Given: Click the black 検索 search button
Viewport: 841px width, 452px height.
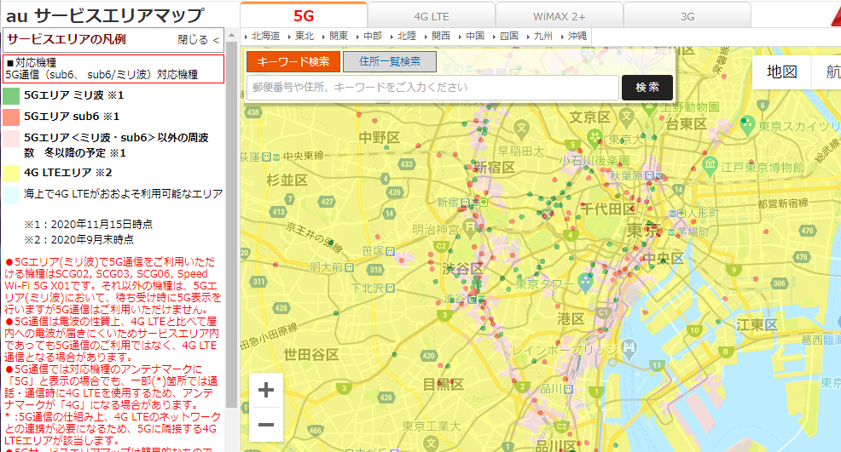Looking at the screenshot, I should click(x=647, y=88).
